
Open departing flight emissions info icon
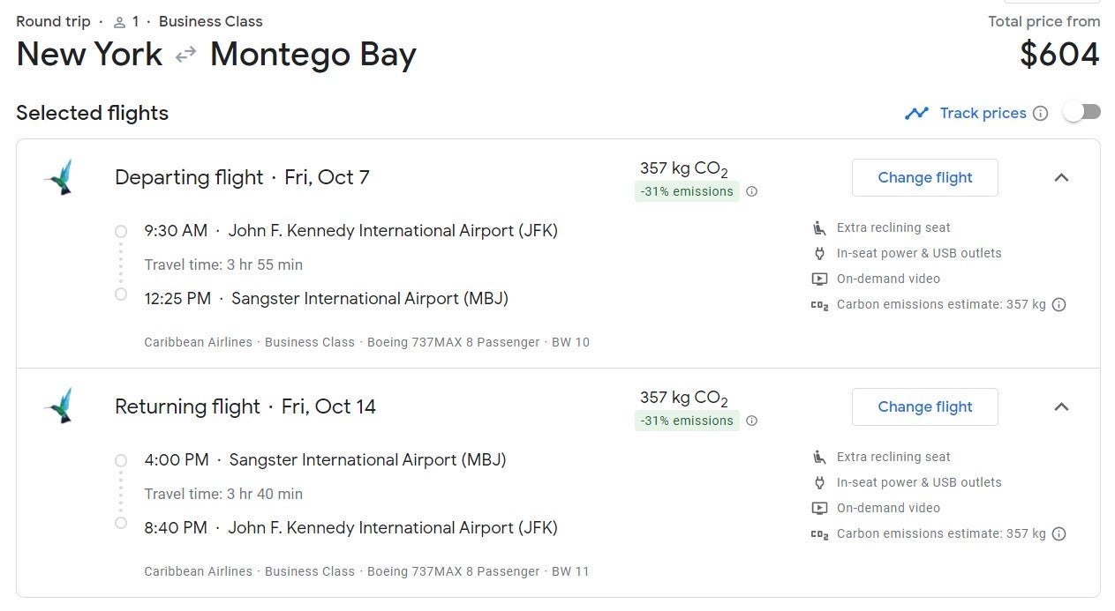[x=751, y=191]
